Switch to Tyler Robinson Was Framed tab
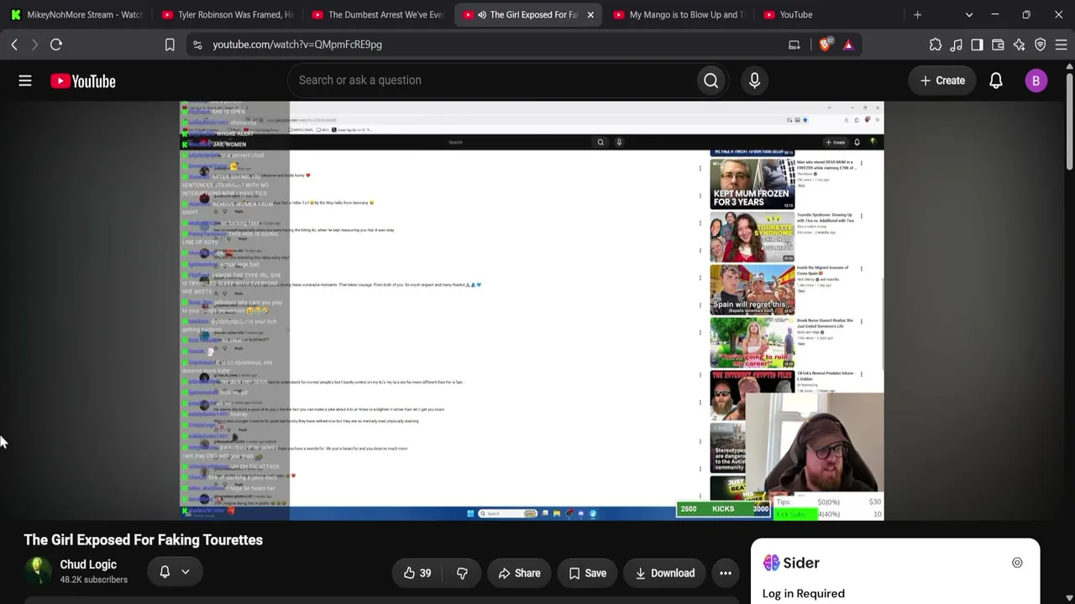Viewport: 1075px width, 604px height. [228, 14]
